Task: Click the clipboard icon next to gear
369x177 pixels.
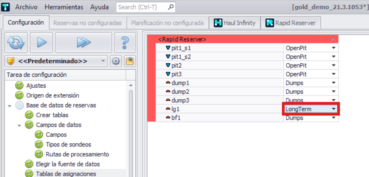Action: (x=129, y=61)
